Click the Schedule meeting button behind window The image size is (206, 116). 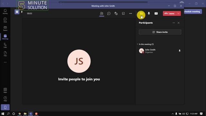[x=193, y=12]
